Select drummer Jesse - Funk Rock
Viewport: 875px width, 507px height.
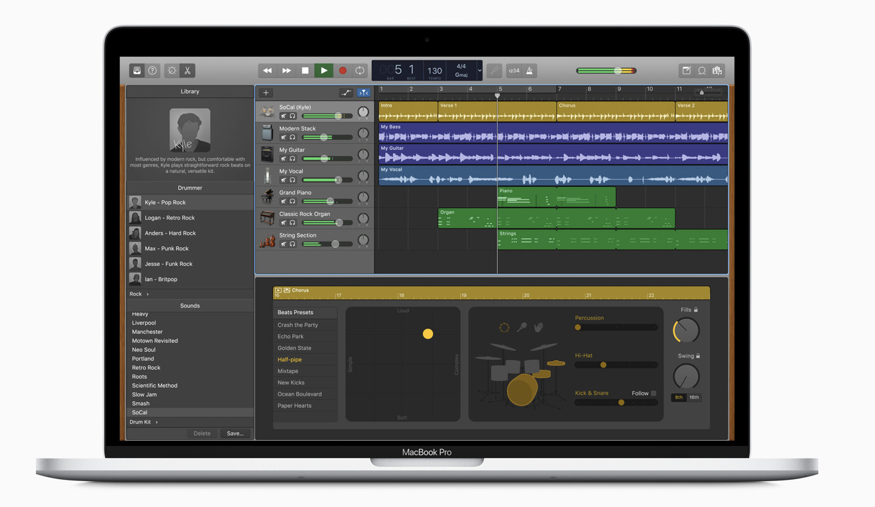point(190,264)
